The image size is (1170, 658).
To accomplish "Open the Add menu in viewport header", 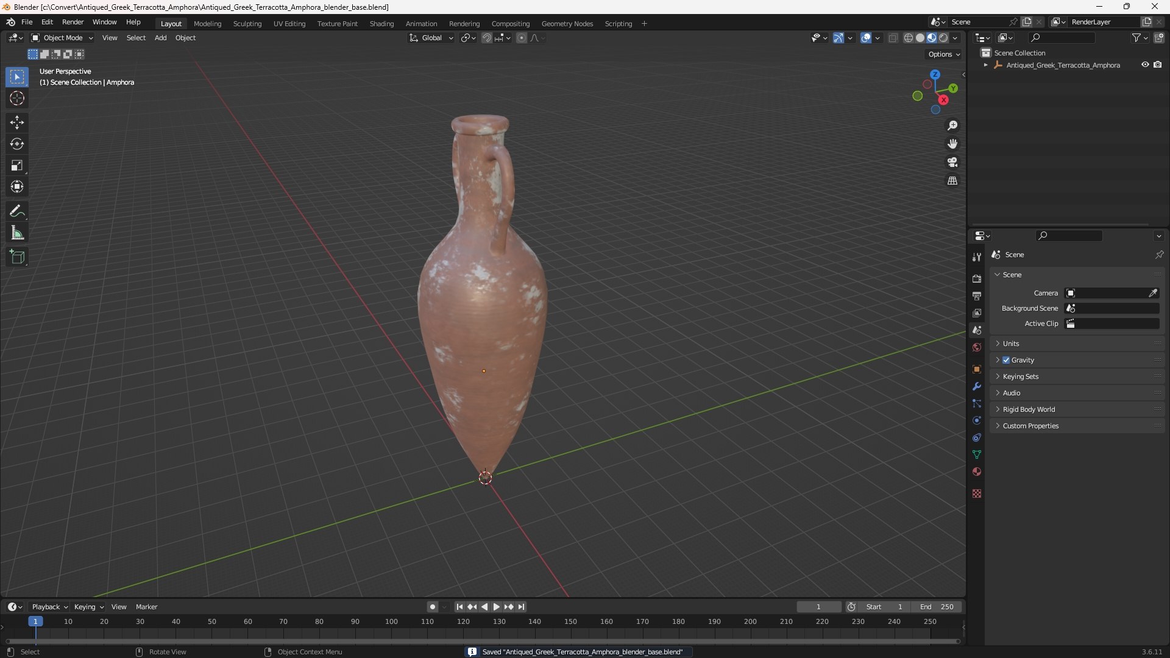I will 160,38.
